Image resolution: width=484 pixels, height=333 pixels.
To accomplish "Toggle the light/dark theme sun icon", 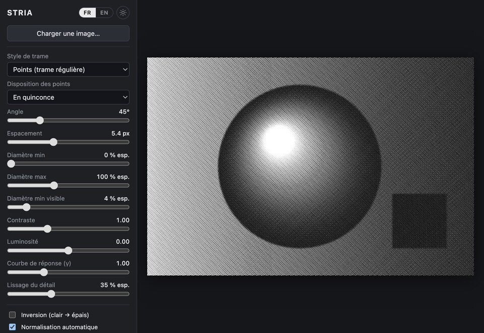I will click(123, 13).
